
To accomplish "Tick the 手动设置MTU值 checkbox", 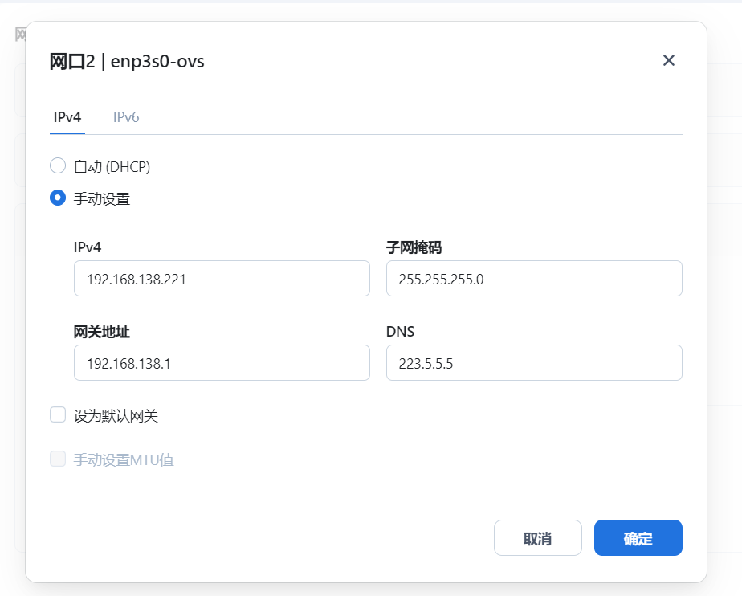I will click(x=58, y=459).
